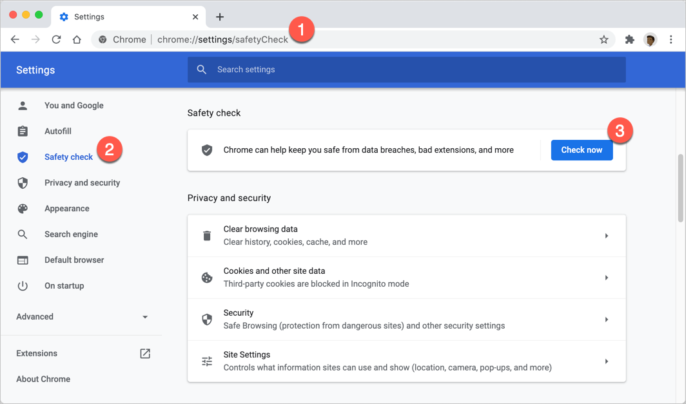686x404 pixels.
Task: Select Privacy and security in sidebar
Action: (x=82, y=183)
